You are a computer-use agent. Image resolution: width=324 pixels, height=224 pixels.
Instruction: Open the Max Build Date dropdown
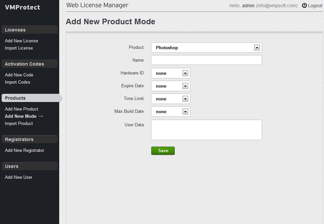click(x=171, y=112)
